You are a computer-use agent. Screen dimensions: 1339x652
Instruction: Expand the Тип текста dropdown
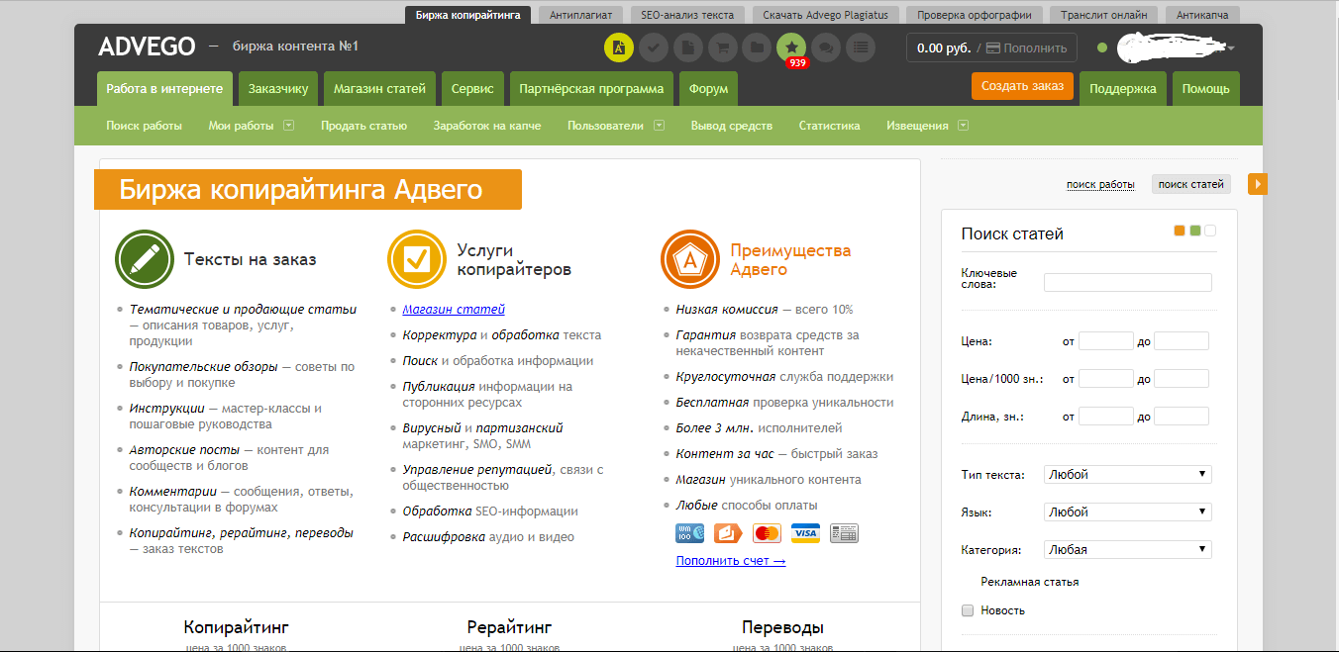[x=1127, y=475]
